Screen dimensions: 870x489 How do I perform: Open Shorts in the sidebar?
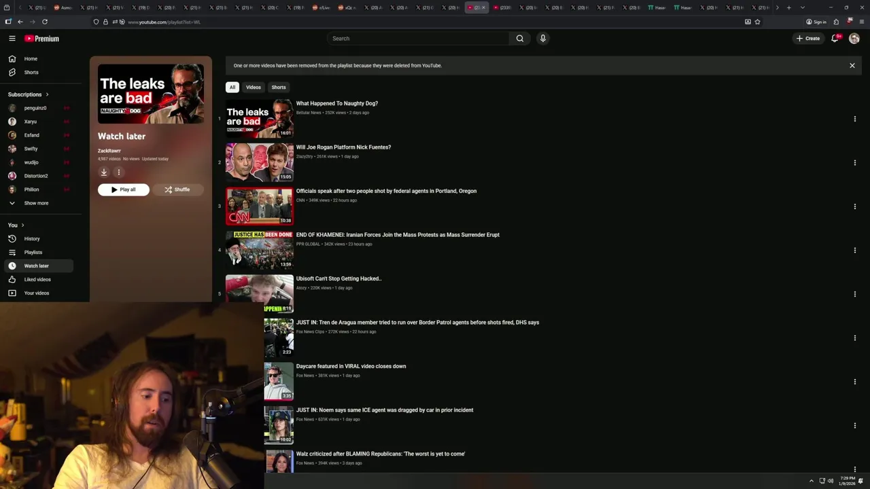pyautogui.click(x=38, y=73)
